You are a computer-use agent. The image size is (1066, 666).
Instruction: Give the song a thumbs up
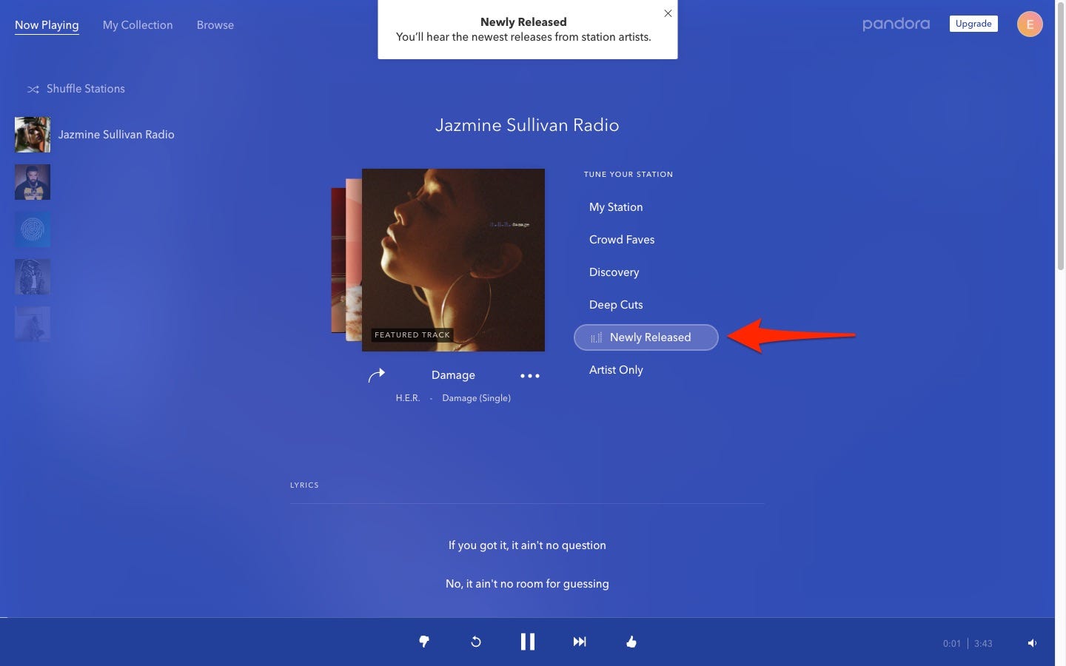click(631, 642)
